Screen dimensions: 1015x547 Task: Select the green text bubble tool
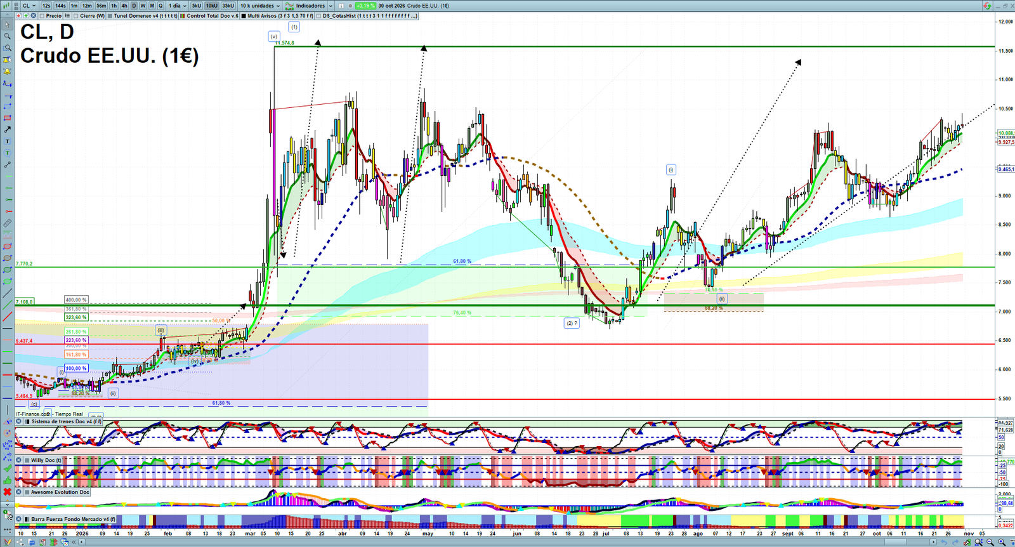(7, 153)
